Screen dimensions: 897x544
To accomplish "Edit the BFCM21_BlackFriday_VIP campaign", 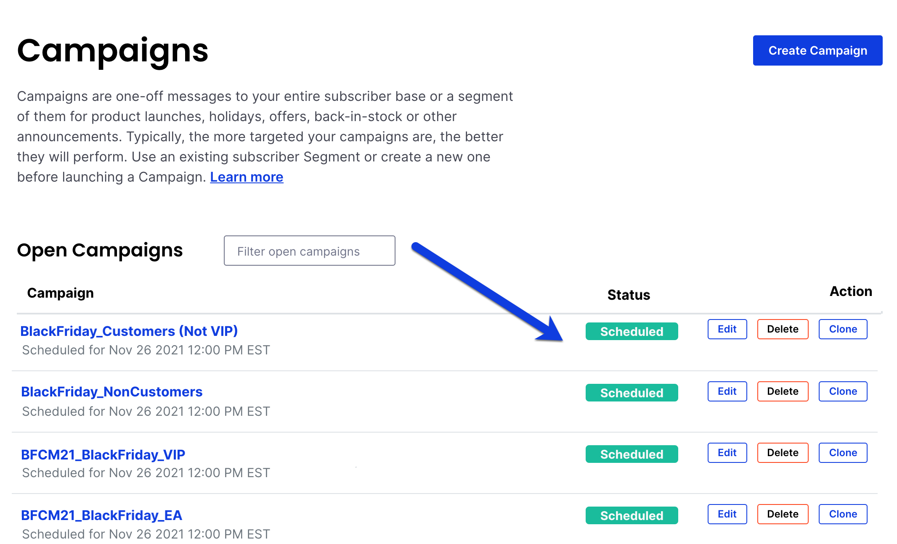I will click(x=727, y=453).
